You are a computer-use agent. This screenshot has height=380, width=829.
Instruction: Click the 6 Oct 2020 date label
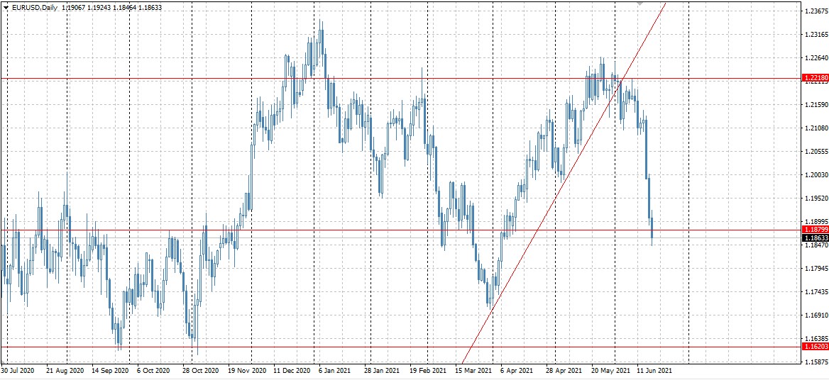[153, 371]
